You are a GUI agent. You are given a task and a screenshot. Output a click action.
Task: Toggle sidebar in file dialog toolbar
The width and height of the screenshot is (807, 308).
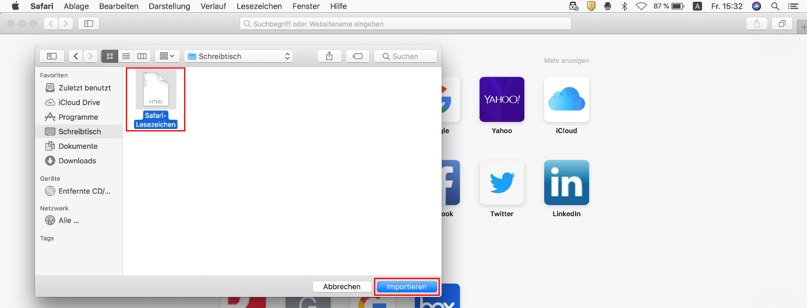(52, 56)
